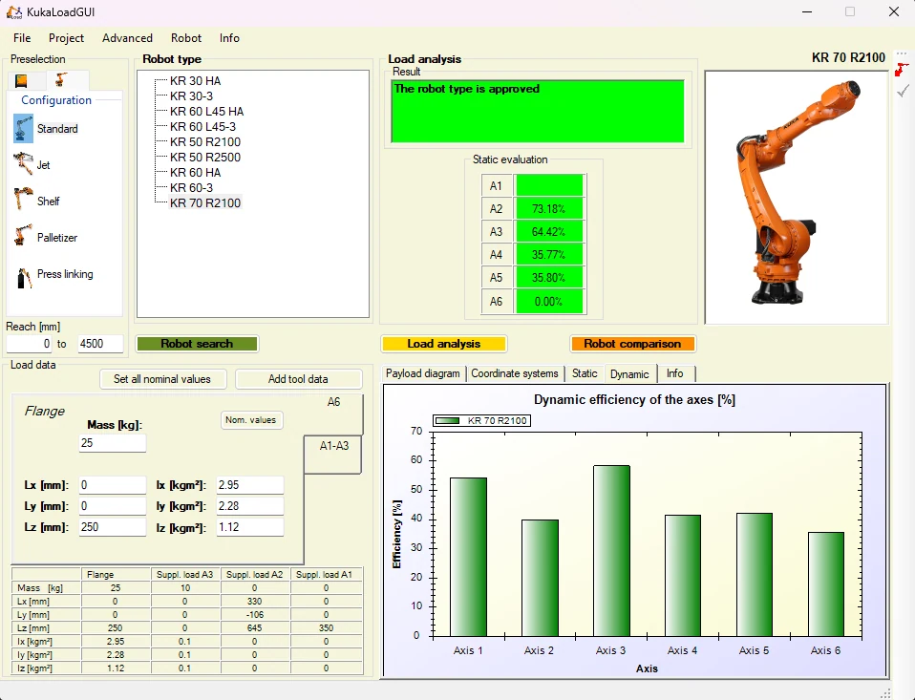Screen dimensions: 915x700
Task: Open the robot preselection tab icon
Action: pyautogui.click(x=61, y=79)
